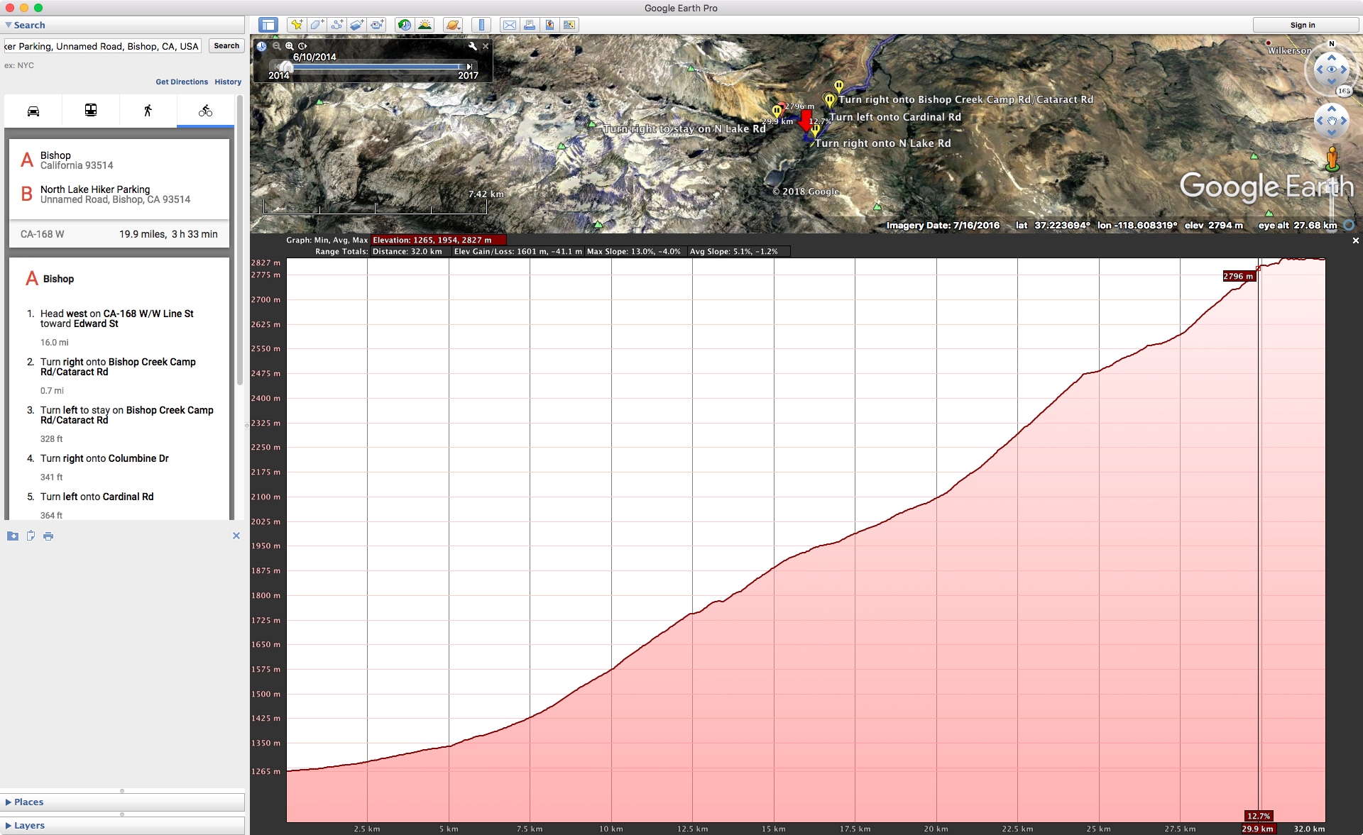Open the planet selection dropdown
Screen dimensions: 1363x835
point(452,25)
